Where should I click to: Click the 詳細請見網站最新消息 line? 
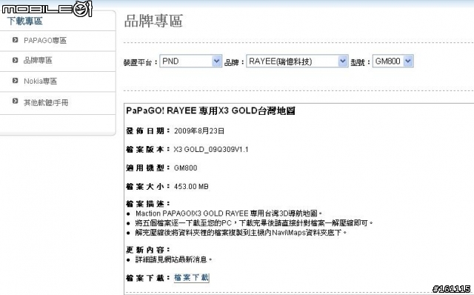pyautogui.click(x=174, y=259)
